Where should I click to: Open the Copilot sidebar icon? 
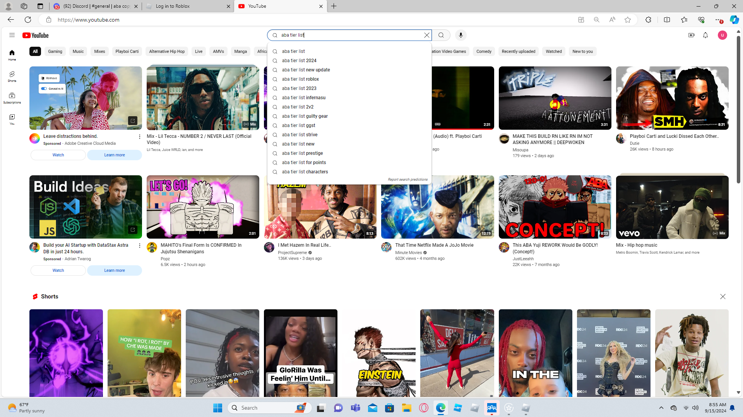tap(734, 20)
